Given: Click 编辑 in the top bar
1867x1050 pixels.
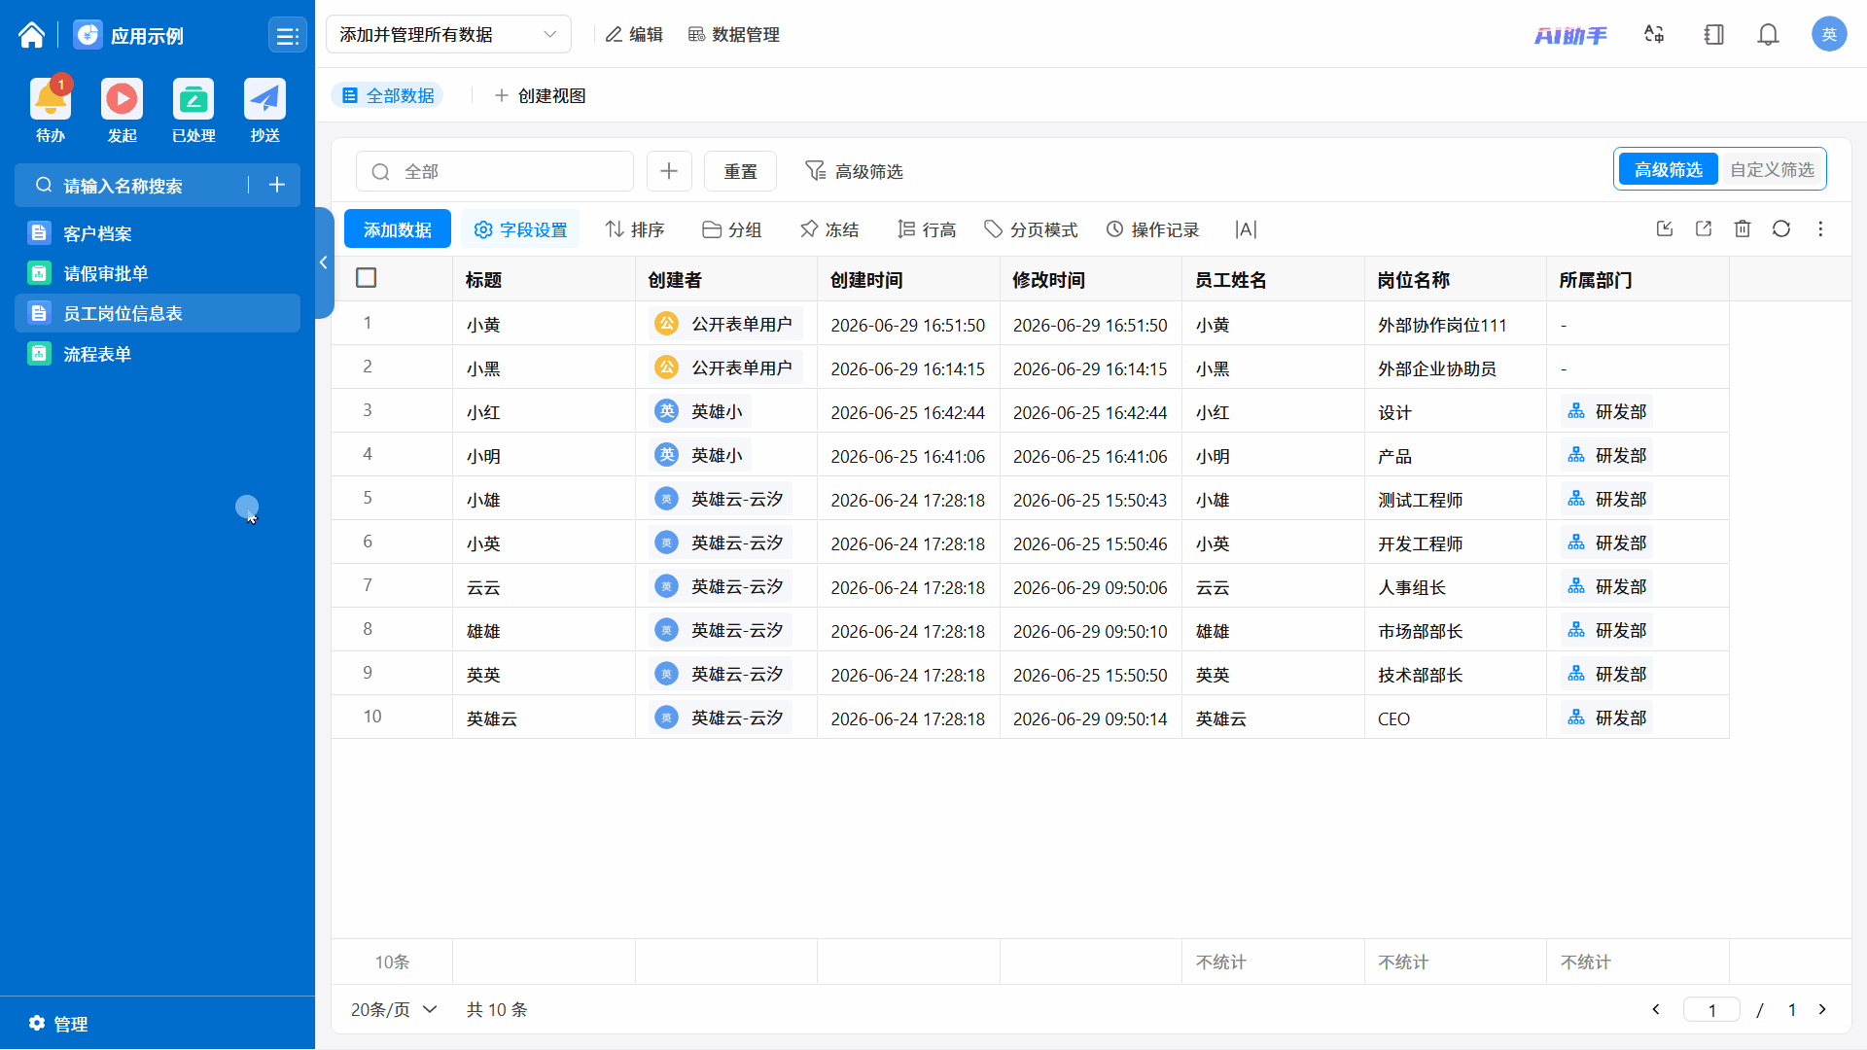Looking at the screenshot, I should pyautogui.click(x=634, y=34).
